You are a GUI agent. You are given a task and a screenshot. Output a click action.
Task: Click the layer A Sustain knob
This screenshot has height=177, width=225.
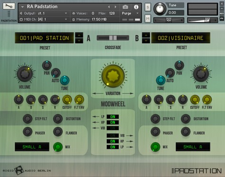(43, 99)
